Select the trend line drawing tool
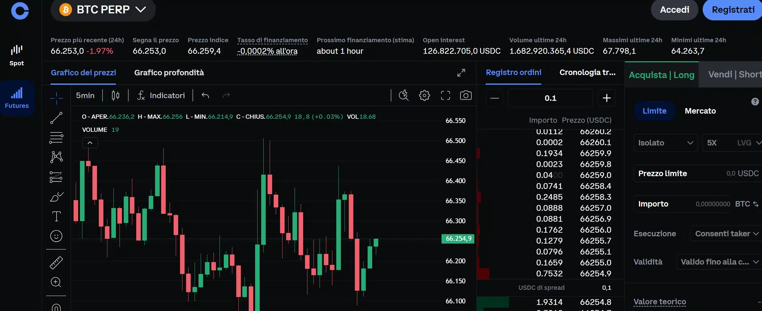The width and height of the screenshot is (762, 311). [56, 118]
